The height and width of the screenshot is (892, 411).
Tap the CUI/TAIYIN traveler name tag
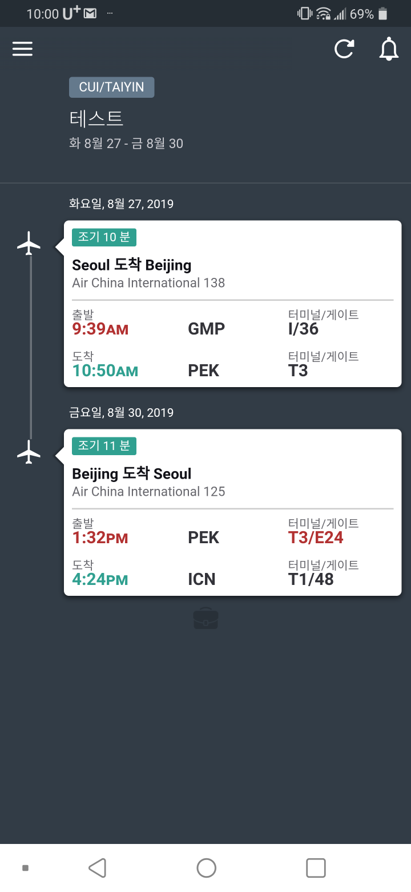pos(111,87)
